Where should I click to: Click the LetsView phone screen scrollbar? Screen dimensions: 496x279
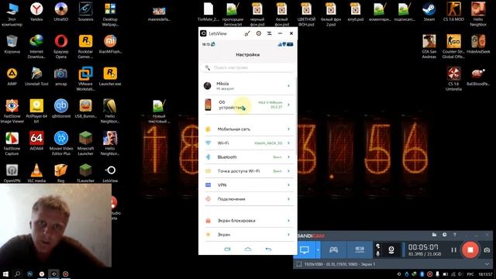296,115
